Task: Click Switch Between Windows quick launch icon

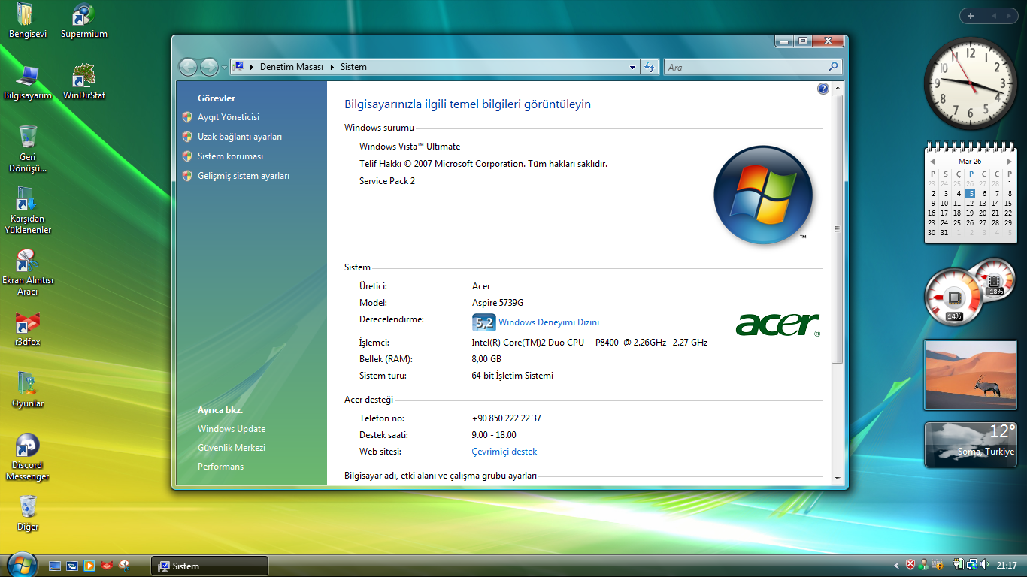Action: coord(72,566)
